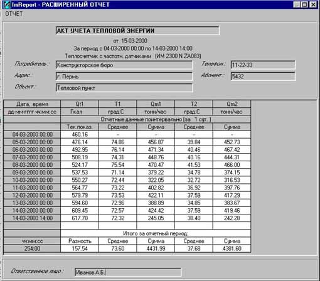The height and width of the screenshot is (281, 320).
Task: Click the Адрес field г. Пермь
Action: point(124,77)
